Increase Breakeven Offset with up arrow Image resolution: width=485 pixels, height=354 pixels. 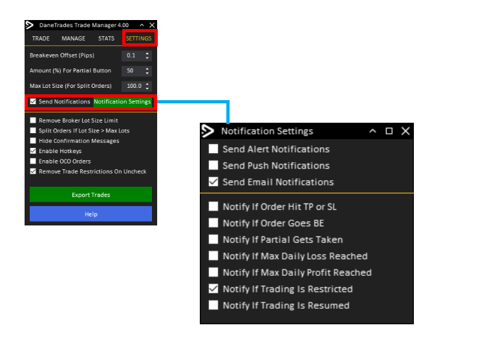pos(147,53)
